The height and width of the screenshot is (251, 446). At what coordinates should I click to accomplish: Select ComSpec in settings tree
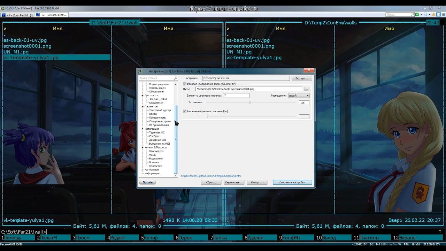click(x=154, y=136)
